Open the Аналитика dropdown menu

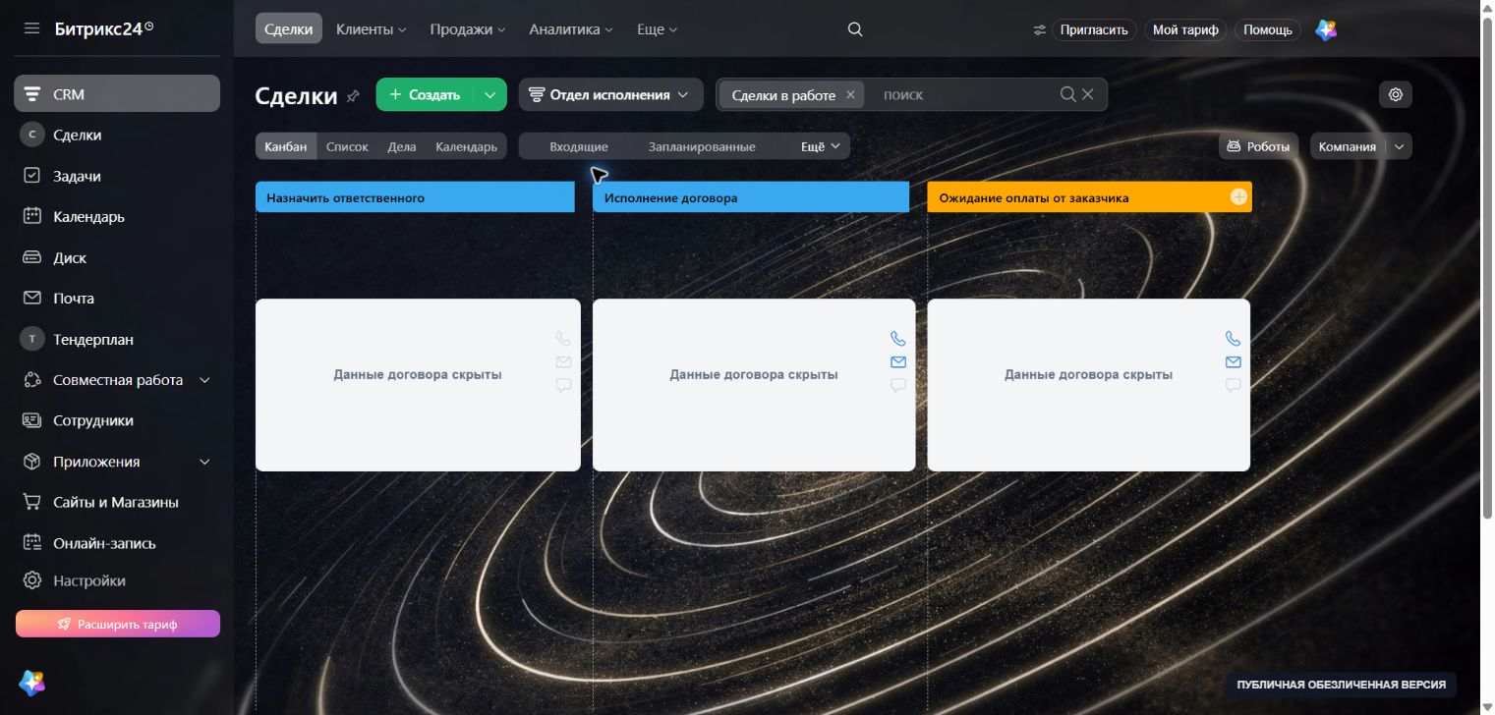click(570, 29)
